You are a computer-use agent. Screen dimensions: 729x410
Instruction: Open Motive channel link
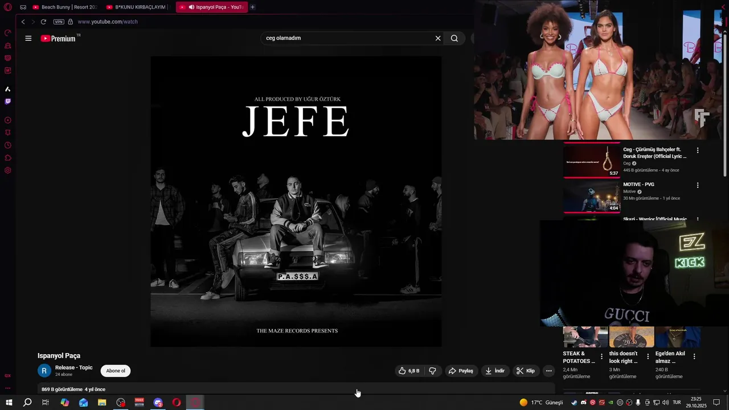click(x=630, y=191)
